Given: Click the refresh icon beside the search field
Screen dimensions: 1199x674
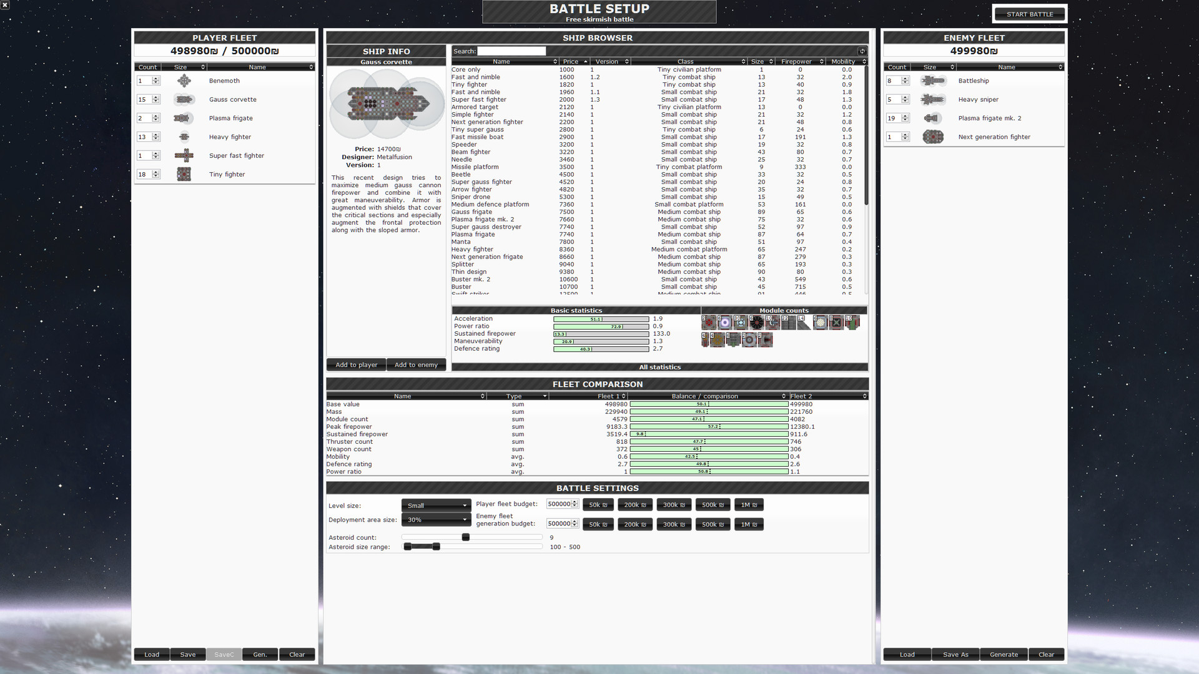Looking at the screenshot, I should click(862, 51).
